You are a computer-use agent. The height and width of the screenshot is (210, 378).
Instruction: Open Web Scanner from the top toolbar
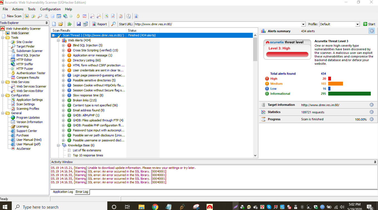[x=27, y=16]
